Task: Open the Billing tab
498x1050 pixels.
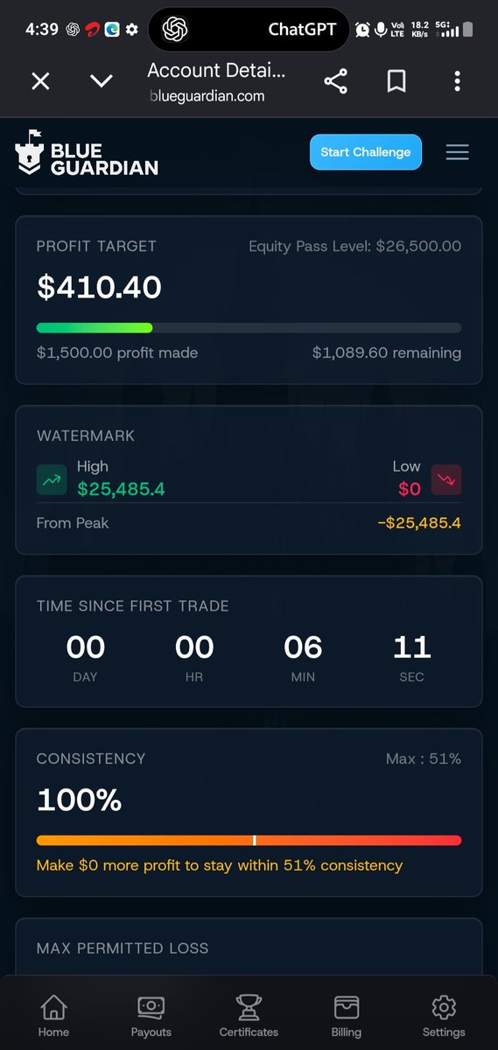Action: pyautogui.click(x=347, y=1016)
